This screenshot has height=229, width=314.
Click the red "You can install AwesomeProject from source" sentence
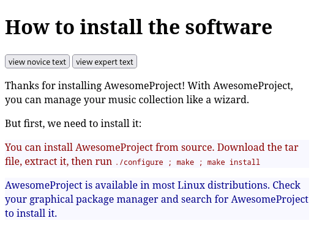pos(110,147)
